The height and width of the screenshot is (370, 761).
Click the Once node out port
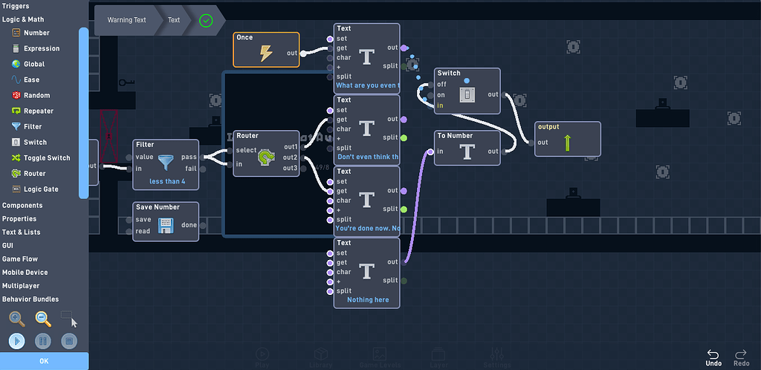click(303, 53)
